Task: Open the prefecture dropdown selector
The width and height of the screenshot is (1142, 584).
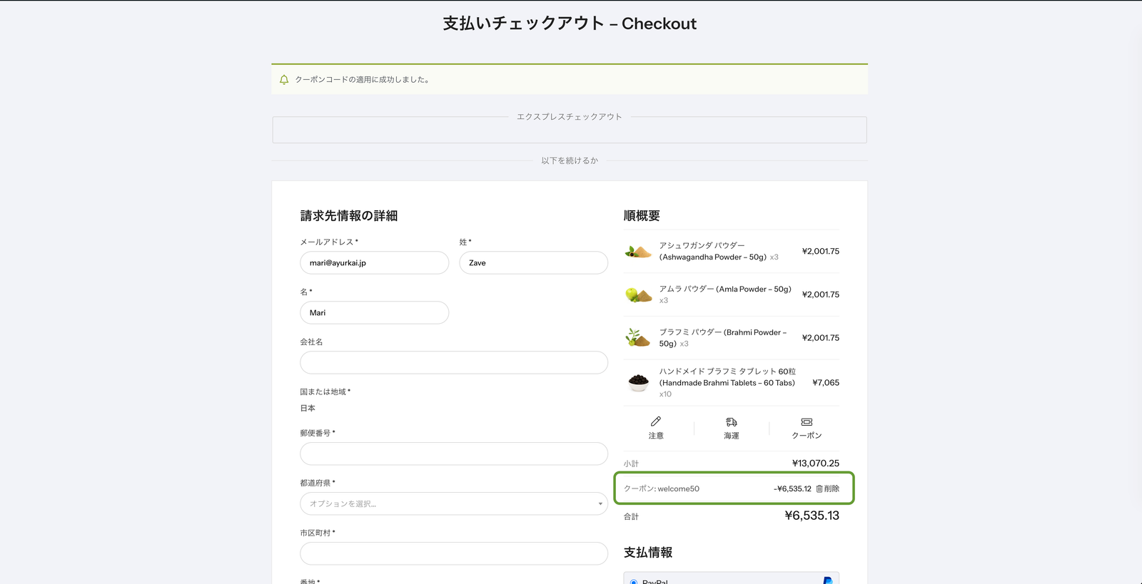Action: [453, 504]
